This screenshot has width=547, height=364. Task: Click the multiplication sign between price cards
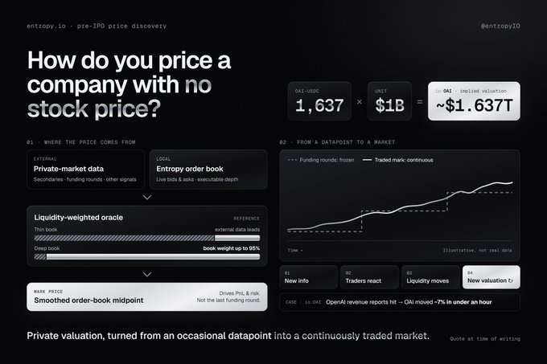[x=360, y=102]
